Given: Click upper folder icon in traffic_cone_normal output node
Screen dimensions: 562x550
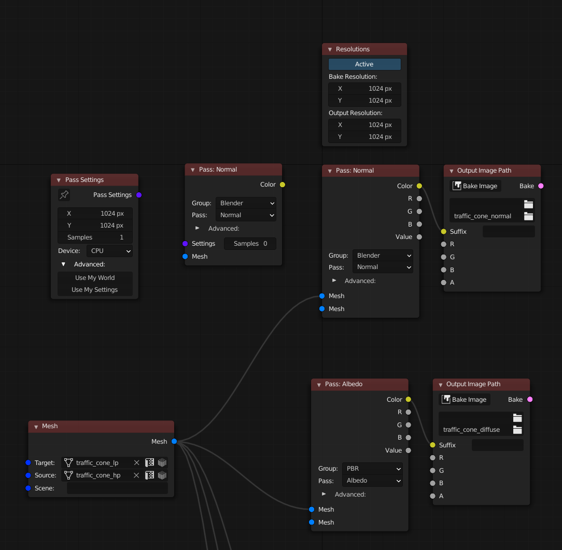Looking at the screenshot, I should 528,204.
